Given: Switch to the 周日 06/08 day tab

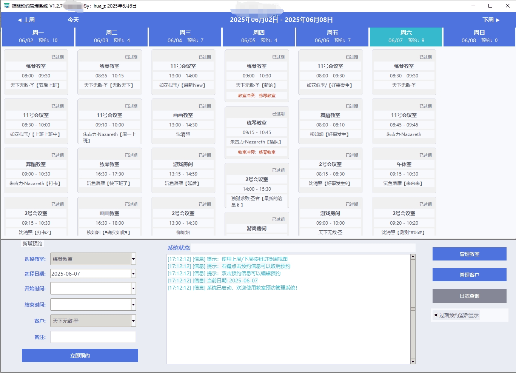Looking at the screenshot, I should [x=479, y=36].
